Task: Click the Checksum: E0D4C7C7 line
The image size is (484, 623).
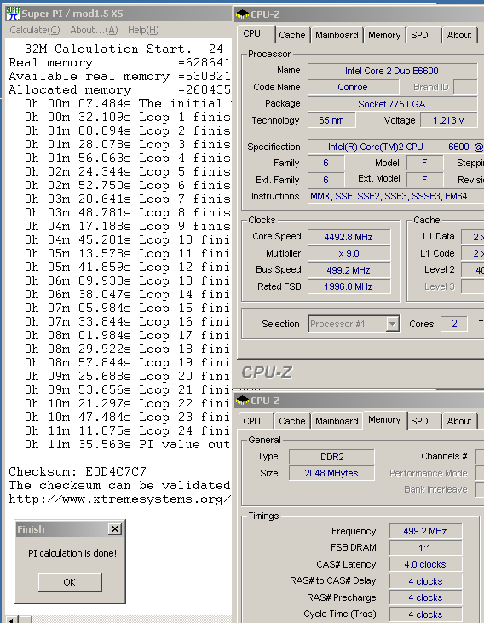Action: (x=78, y=471)
